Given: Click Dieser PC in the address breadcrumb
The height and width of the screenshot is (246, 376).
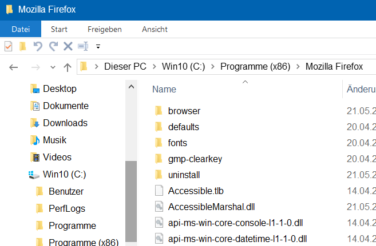Looking at the screenshot, I should point(125,67).
